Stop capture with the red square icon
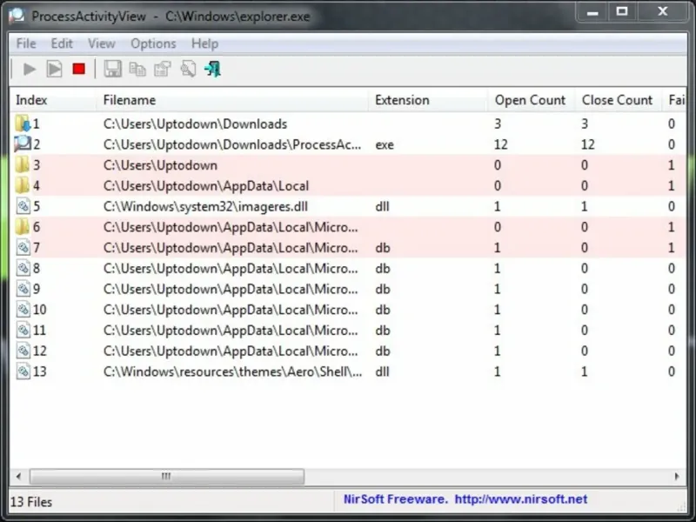This screenshot has height=522, width=696. click(x=79, y=70)
